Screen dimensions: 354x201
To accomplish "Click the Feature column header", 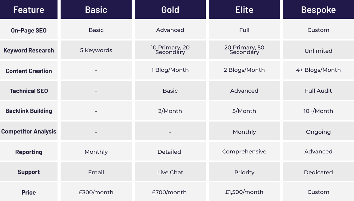I will coord(29,10).
